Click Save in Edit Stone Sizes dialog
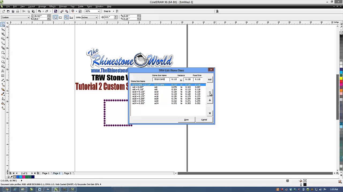This screenshot has width=343, height=192. click(186, 120)
